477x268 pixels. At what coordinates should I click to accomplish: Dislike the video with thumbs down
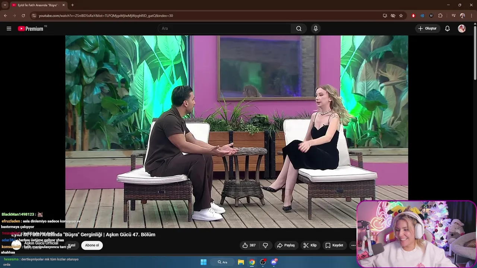(266, 245)
